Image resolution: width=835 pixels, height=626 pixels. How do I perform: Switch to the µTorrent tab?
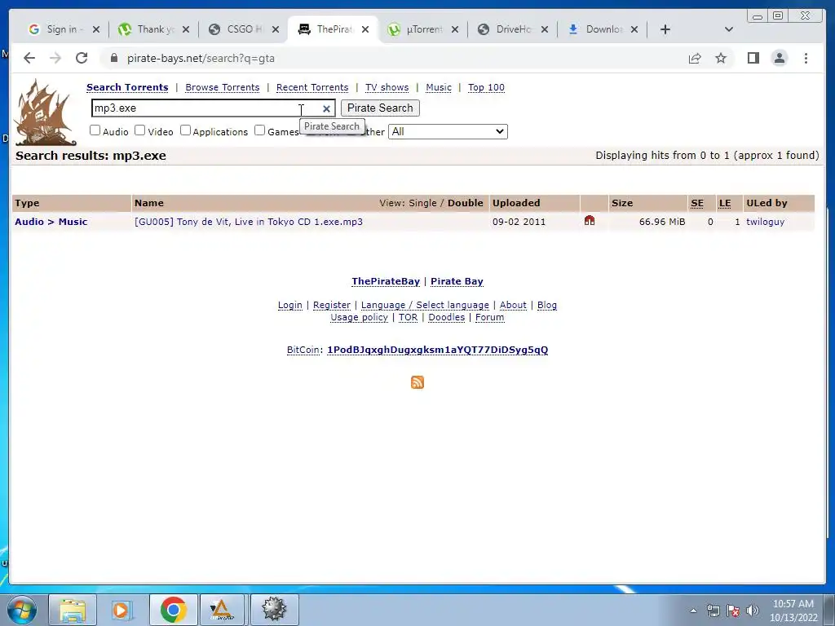(x=423, y=29)
